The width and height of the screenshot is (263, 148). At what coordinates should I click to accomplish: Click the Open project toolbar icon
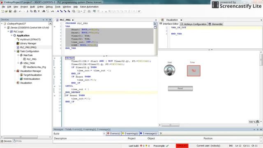6,11
